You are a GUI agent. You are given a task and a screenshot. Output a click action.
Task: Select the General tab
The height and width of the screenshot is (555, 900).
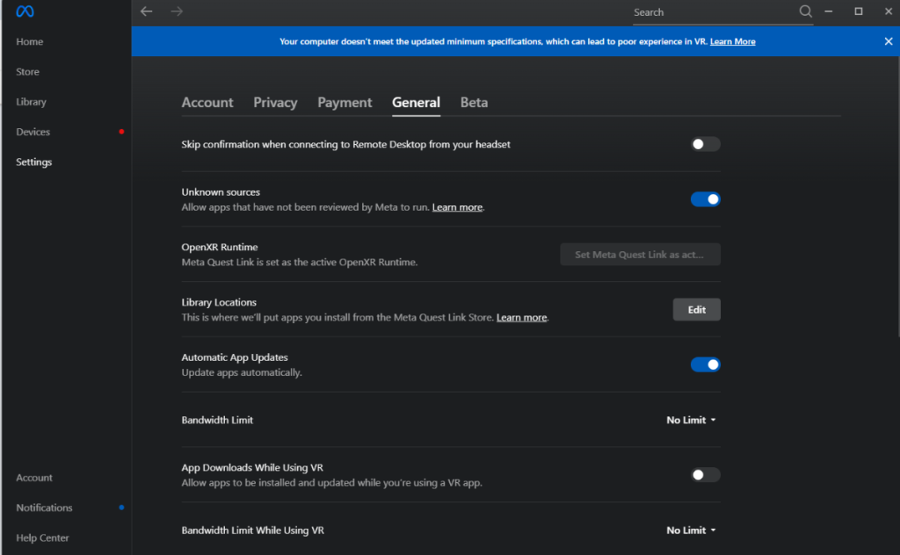click(416, 103)
